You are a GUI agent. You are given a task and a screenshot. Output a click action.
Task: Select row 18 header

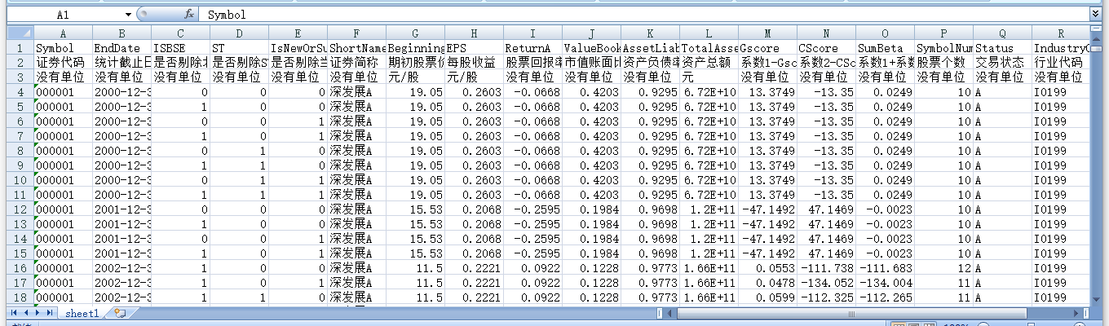click(x=20, y=297)
